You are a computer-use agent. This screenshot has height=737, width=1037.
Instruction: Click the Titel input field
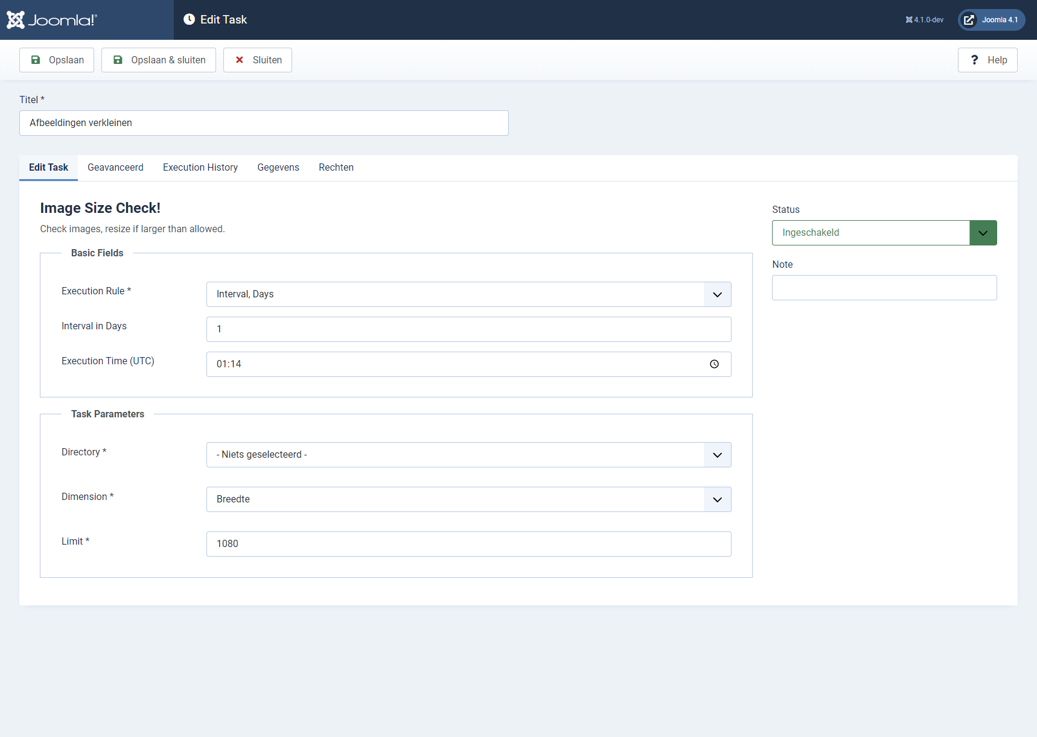pyautogui.click(x=264, y=123)
